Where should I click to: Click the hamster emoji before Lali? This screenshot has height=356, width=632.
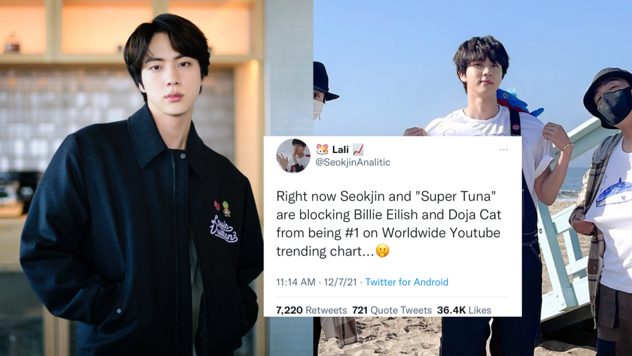[x=322, y=150]
